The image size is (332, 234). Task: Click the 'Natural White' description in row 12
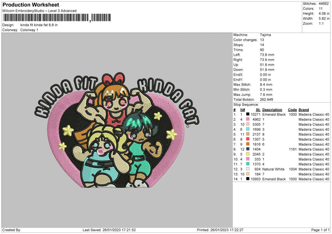[273, 169]
